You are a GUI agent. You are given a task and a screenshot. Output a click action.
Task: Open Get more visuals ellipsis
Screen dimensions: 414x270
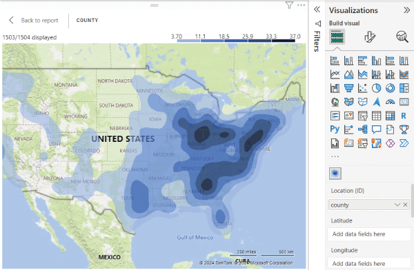pyautogui.click(x=335, y=156)
